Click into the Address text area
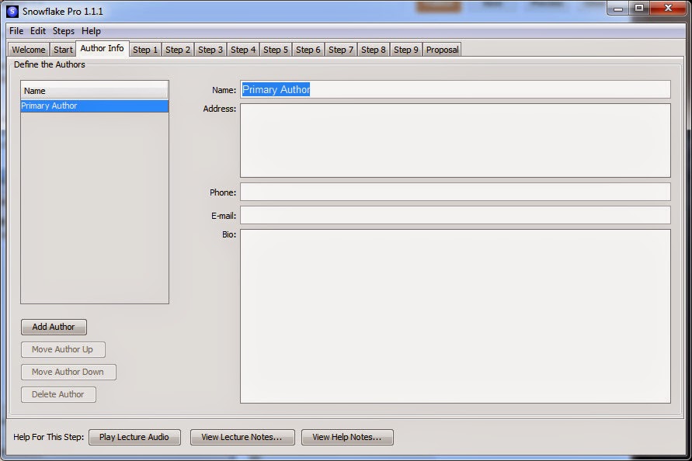The image size is (692, 461). pos(455,140)
